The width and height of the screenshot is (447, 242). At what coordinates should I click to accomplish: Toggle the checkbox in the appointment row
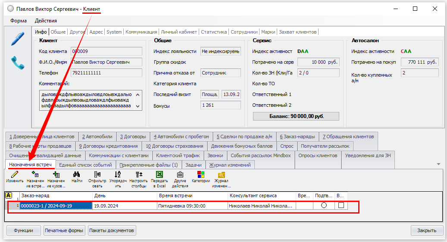point(341,205)
